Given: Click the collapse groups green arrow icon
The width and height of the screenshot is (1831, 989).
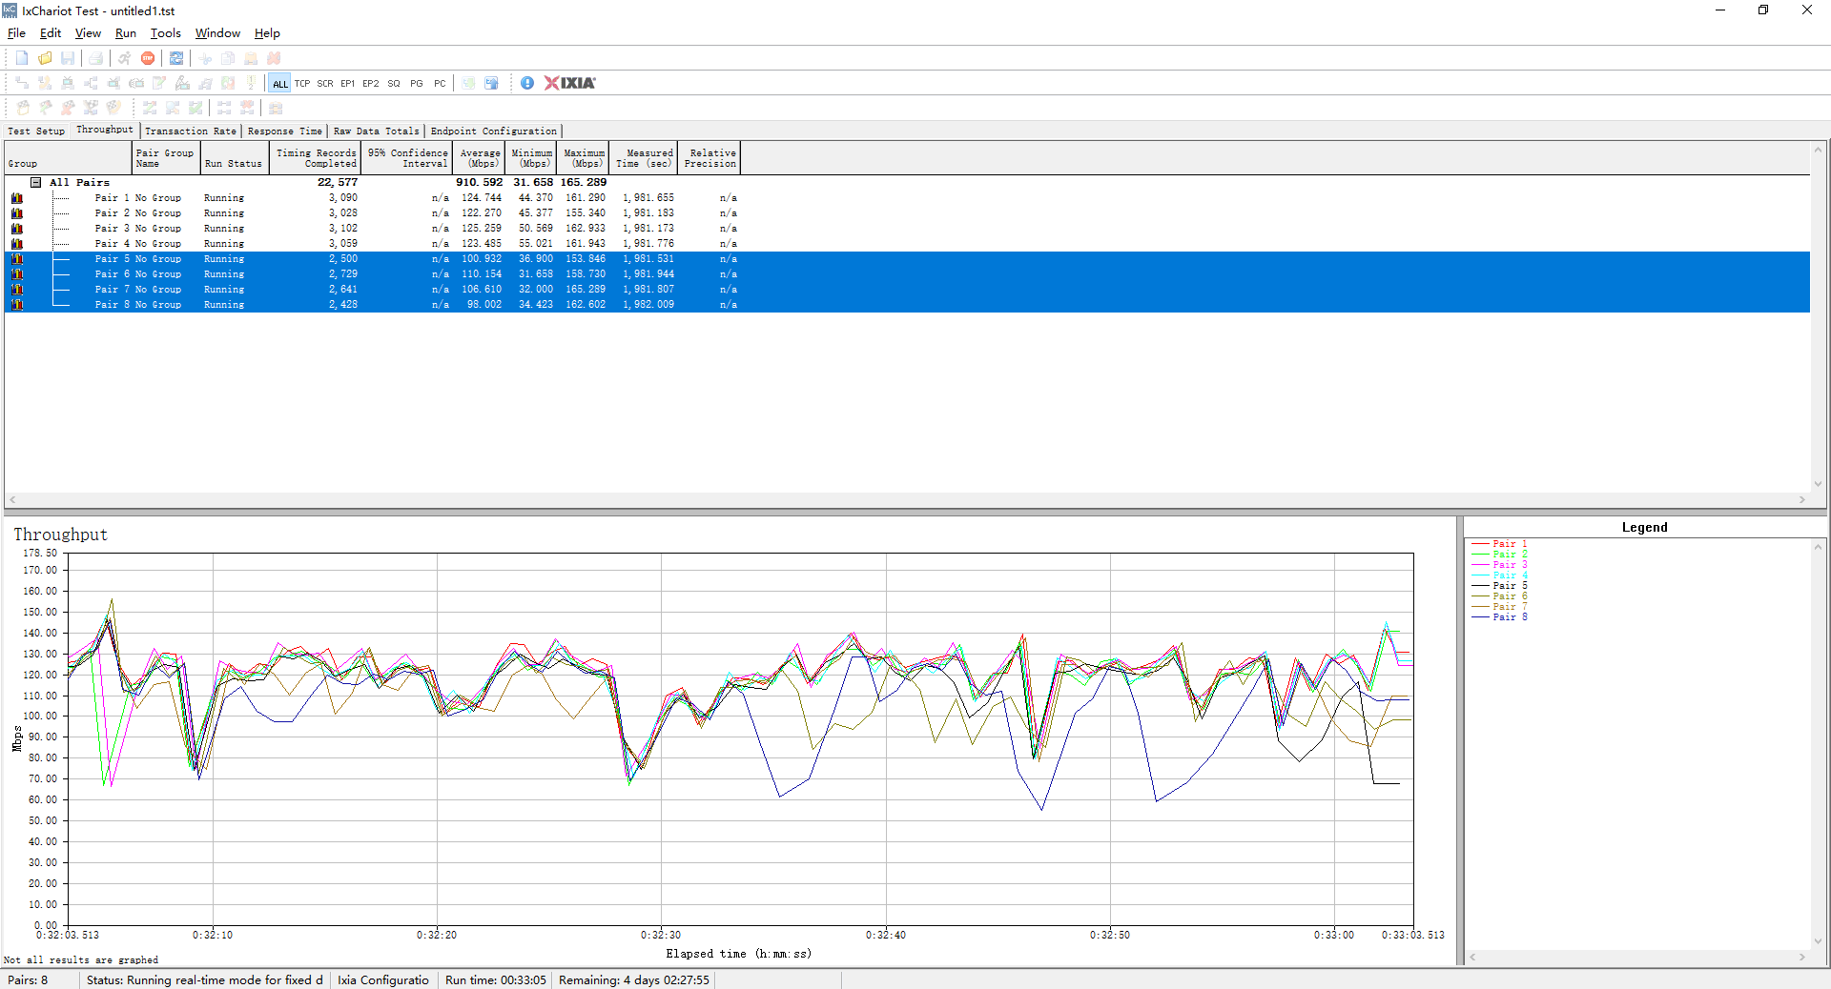Looking at the screenshot, I should click(468, 83).
